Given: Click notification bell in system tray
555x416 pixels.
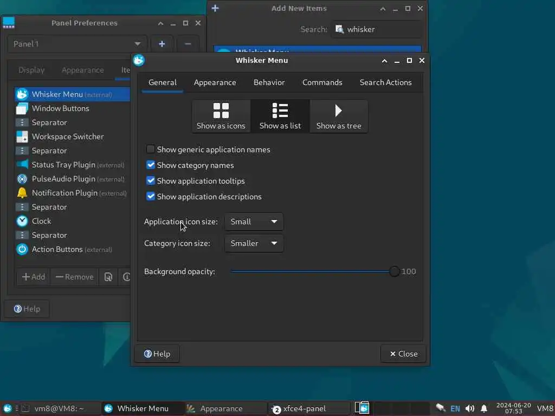Looking at the screenshot, I should coord(484,408).
